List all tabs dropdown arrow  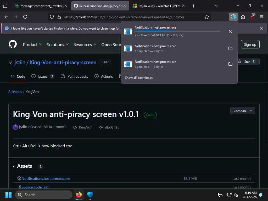click(216, 6)
